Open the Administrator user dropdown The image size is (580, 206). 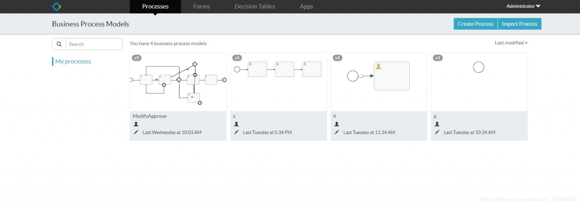coord(523,6)
